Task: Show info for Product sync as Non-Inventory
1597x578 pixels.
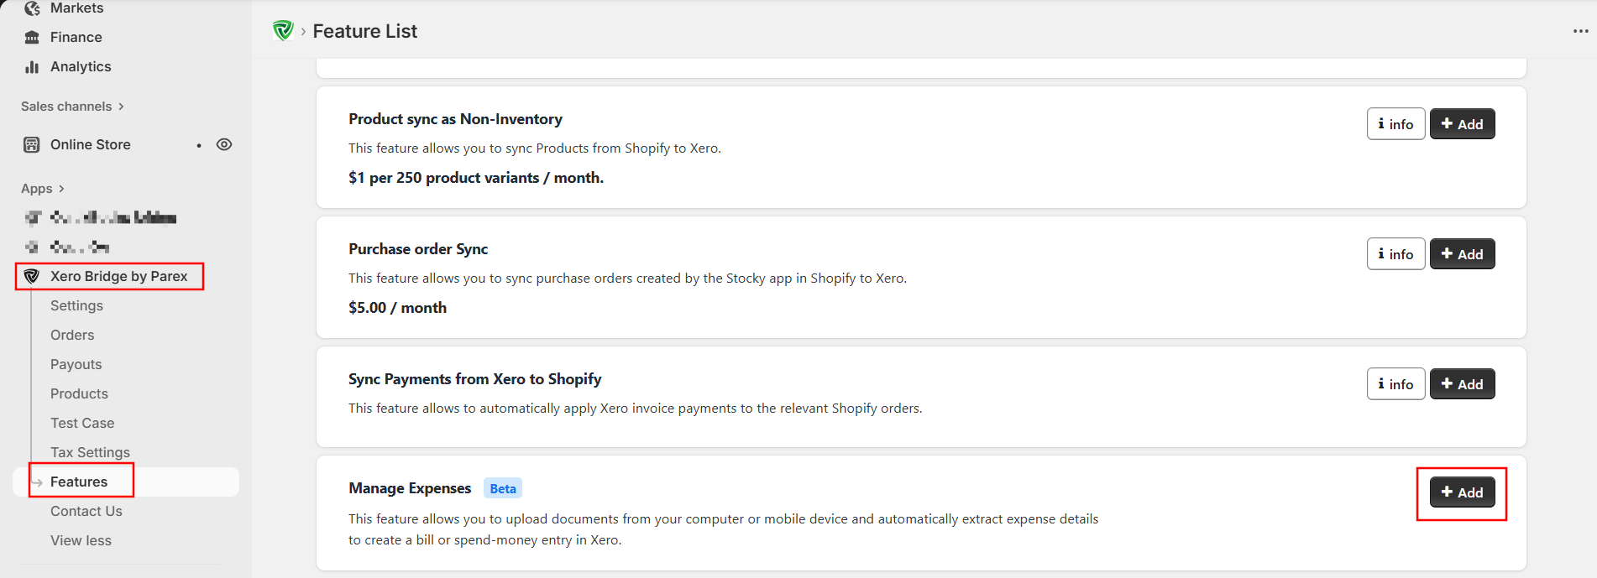Action: 1395,124
